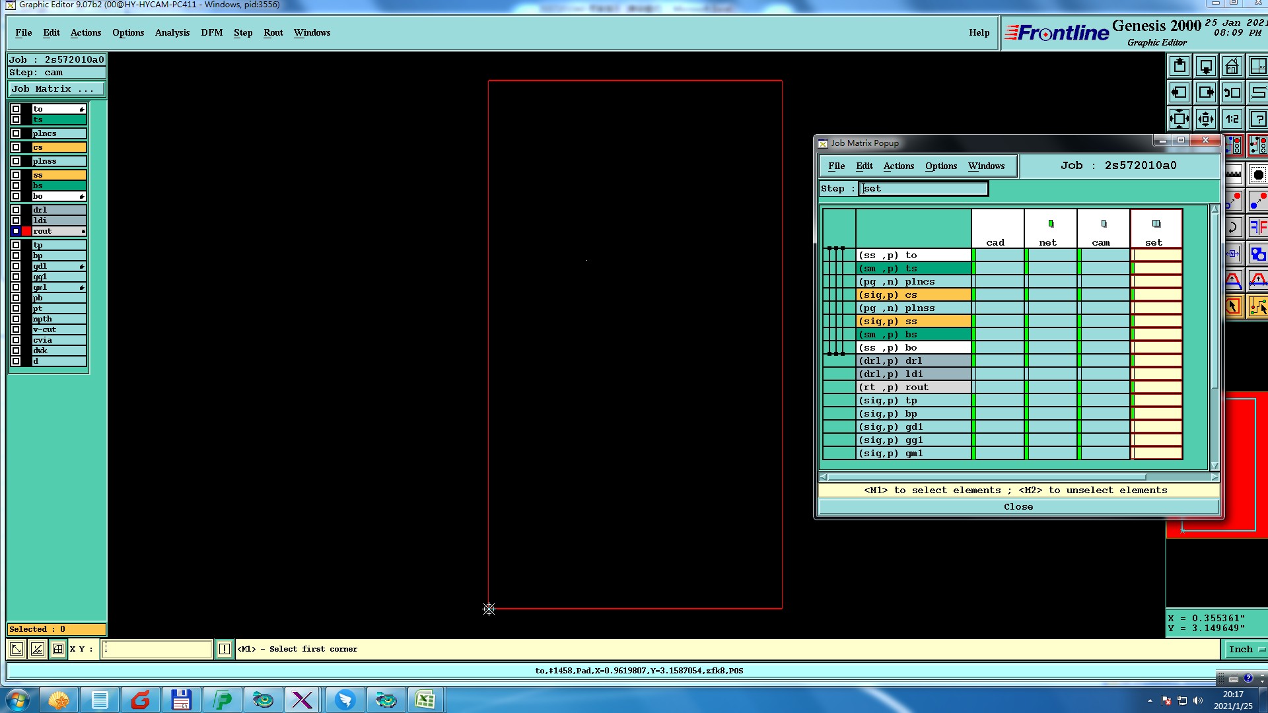Click the question mark help tool icon
The width and height of the screenshot is (1268, 713).
pos(1257,119)
